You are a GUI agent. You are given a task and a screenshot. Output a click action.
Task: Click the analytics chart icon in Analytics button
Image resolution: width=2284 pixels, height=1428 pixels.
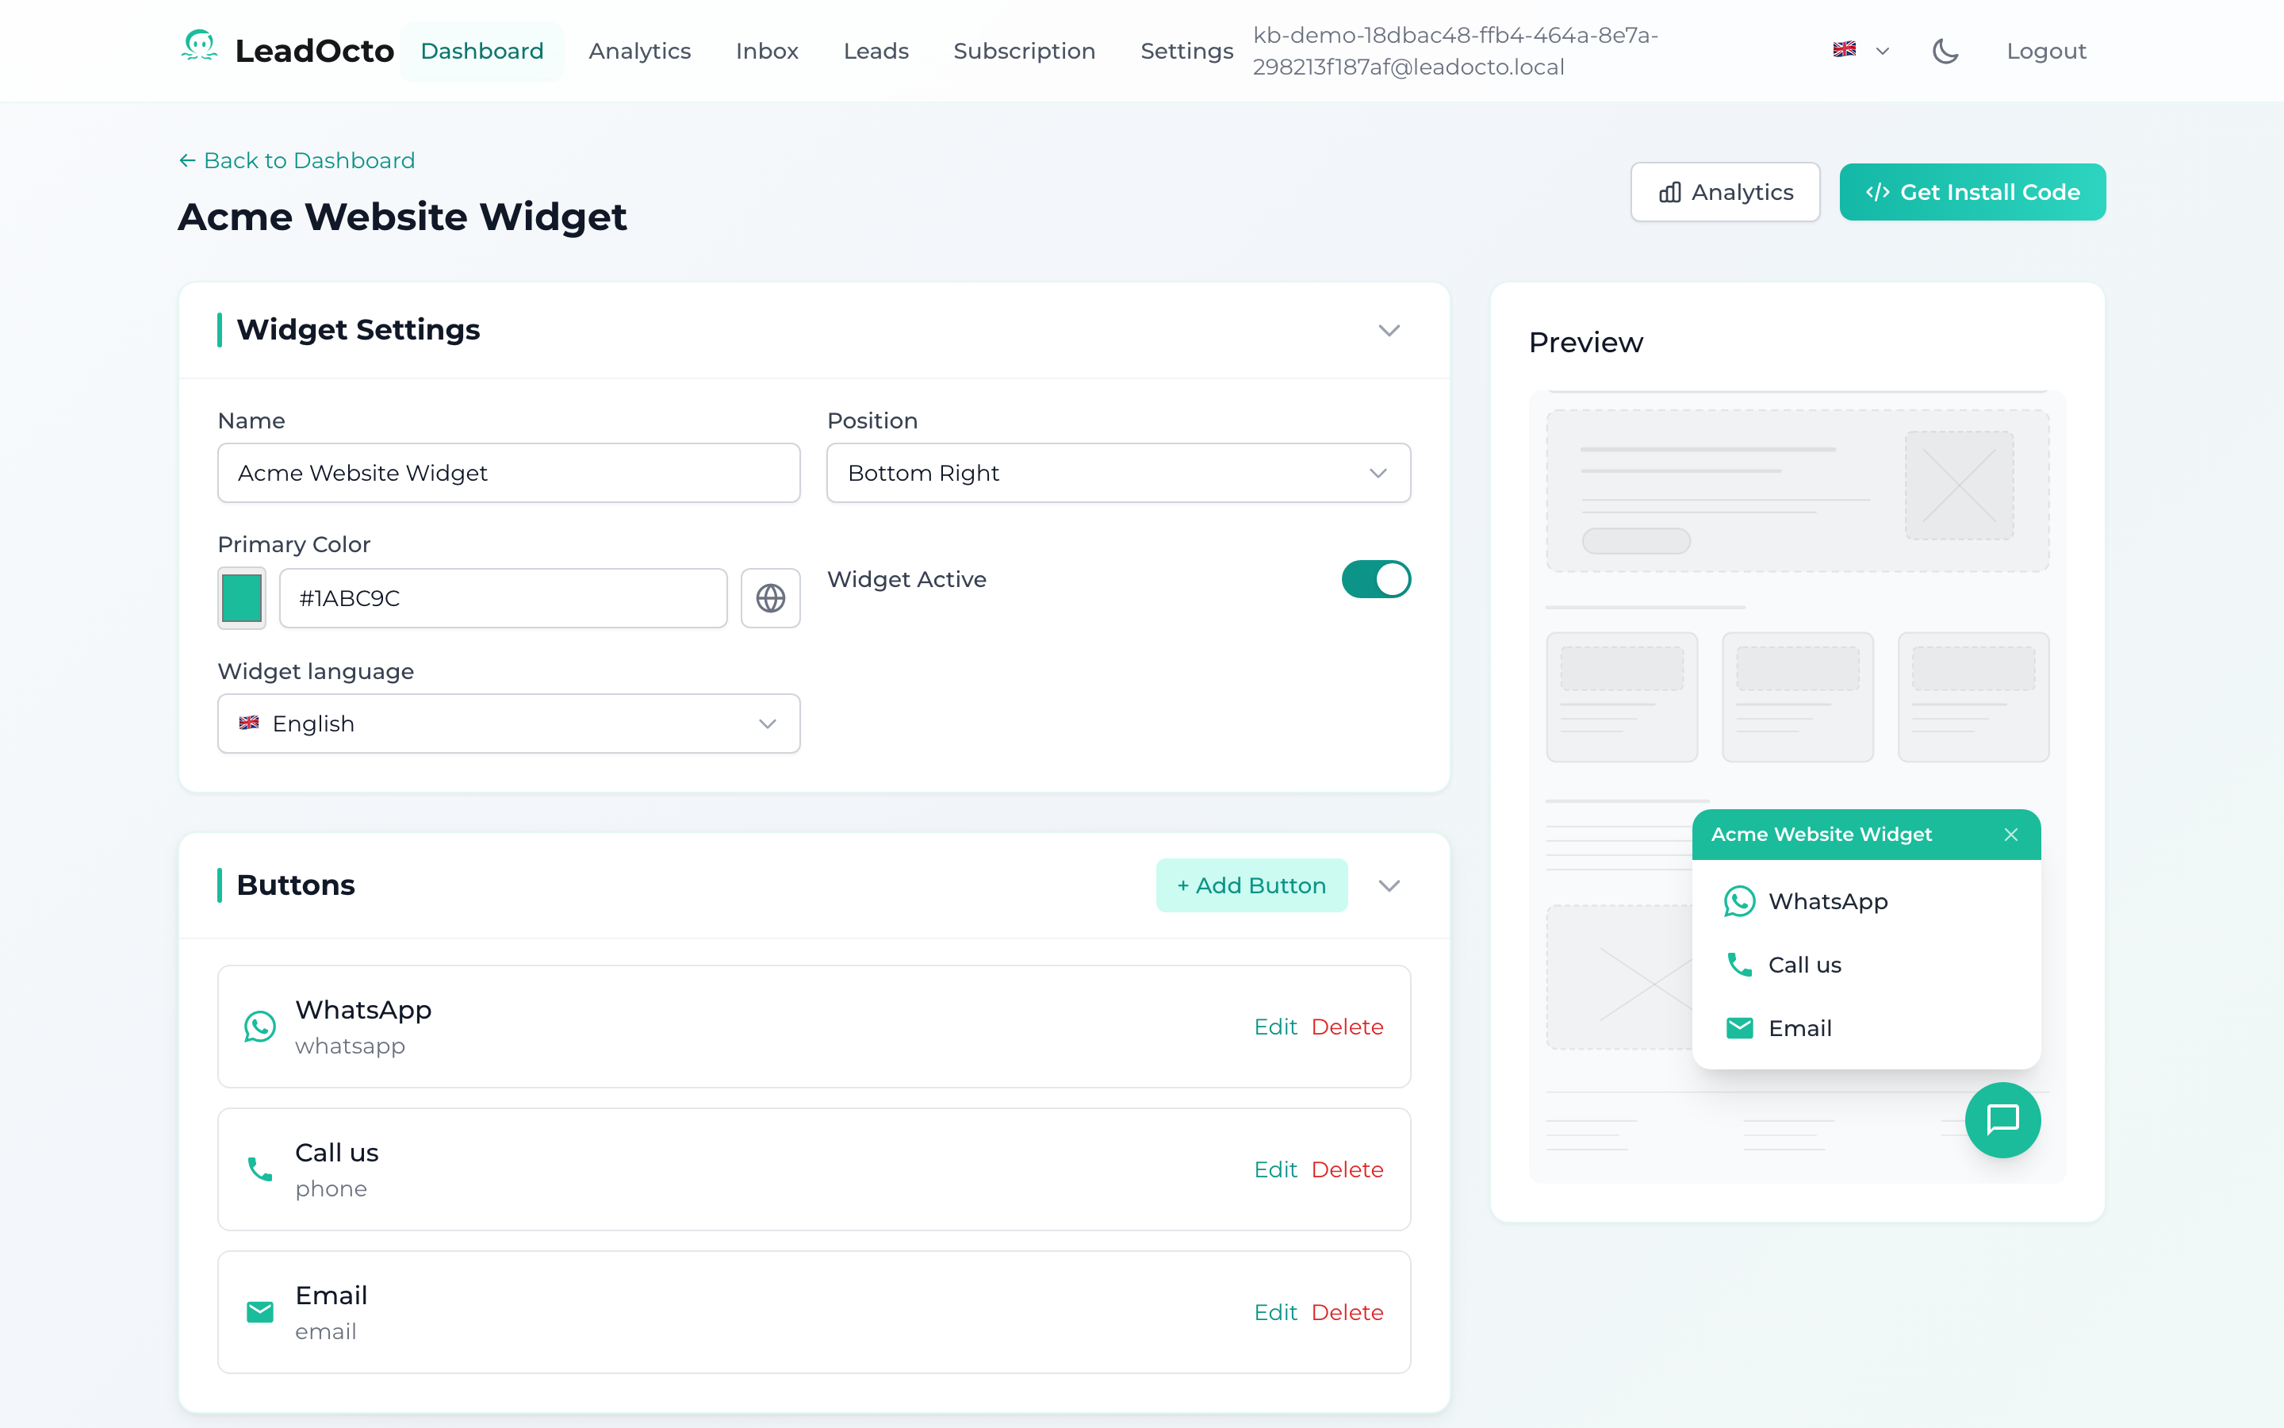1669,192
